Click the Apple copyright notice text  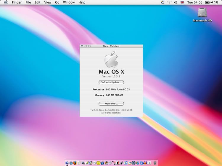tap(111, 111)
